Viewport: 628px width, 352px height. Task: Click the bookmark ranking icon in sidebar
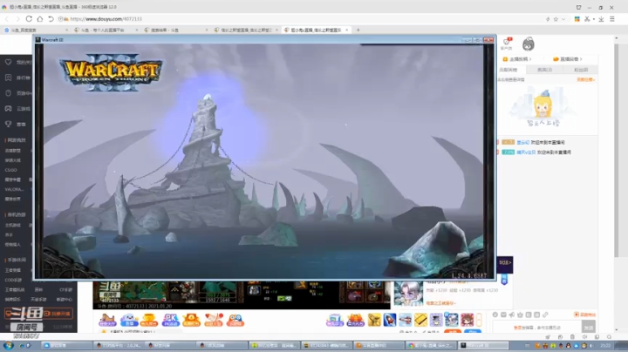click(9, 78)
